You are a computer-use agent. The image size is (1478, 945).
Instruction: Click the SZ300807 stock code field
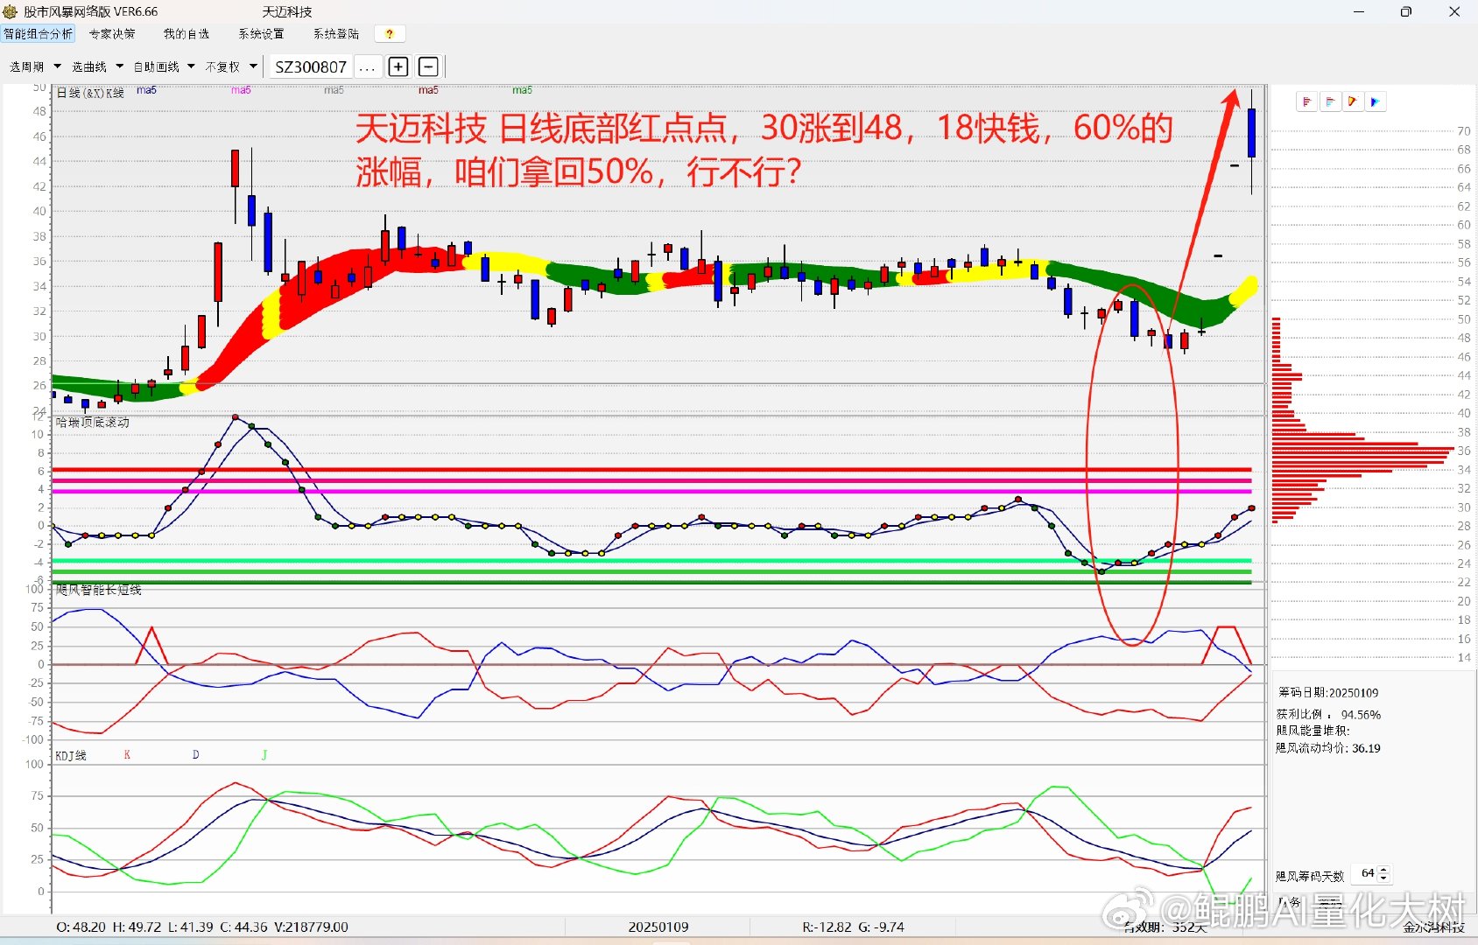[311, 67]
